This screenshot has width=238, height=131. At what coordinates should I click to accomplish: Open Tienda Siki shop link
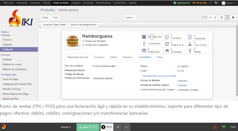(200, 3)
